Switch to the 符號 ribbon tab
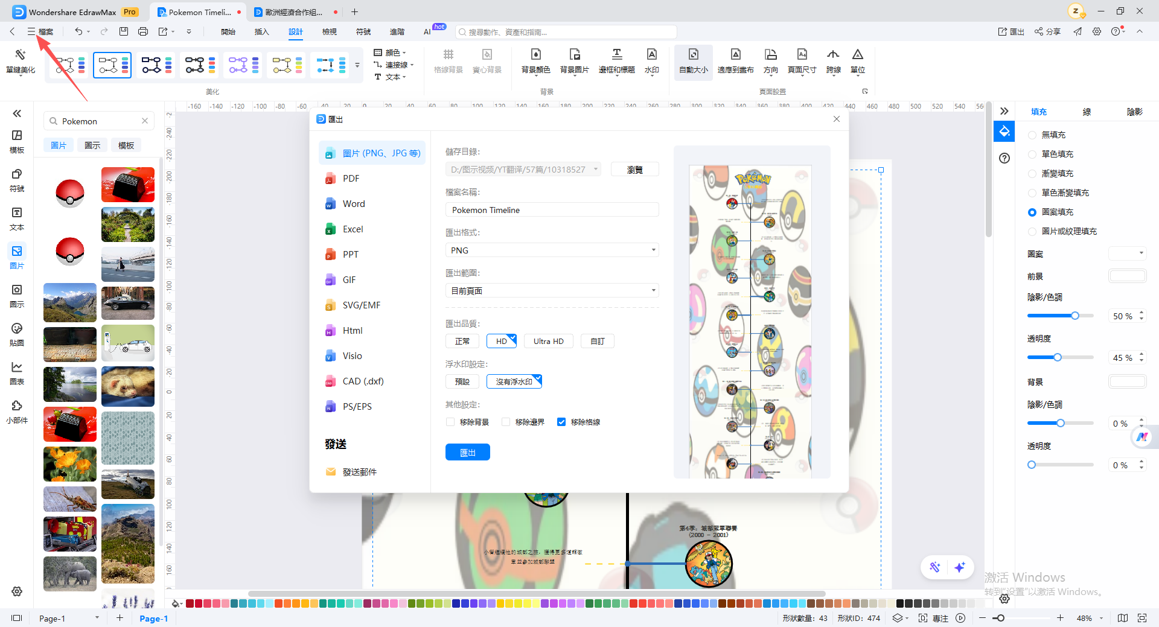 pos(363,31)
